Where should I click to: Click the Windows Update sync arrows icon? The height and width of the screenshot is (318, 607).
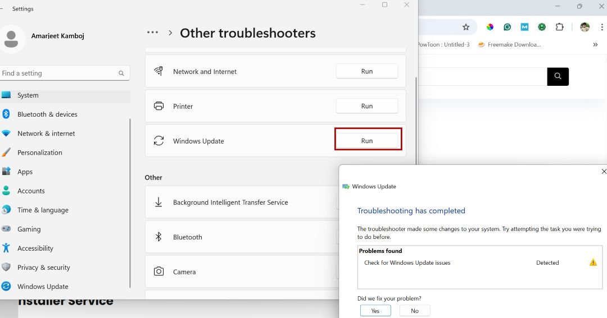pyautogui.click(x=158, y=141)
